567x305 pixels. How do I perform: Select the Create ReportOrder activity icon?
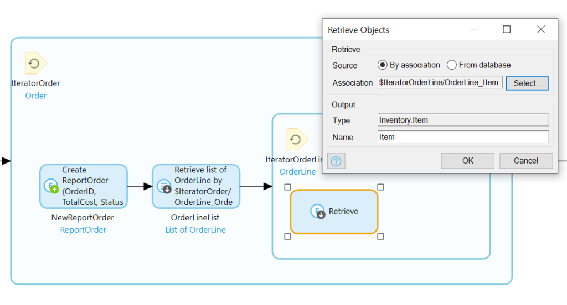pos(51,186)
